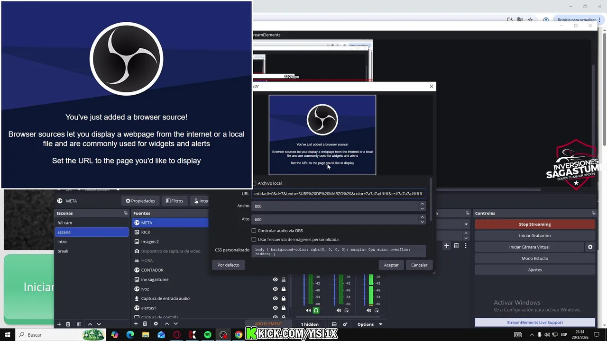The image size is (607, 341).
Task: Click the URL input field
Action: (339, 194)
